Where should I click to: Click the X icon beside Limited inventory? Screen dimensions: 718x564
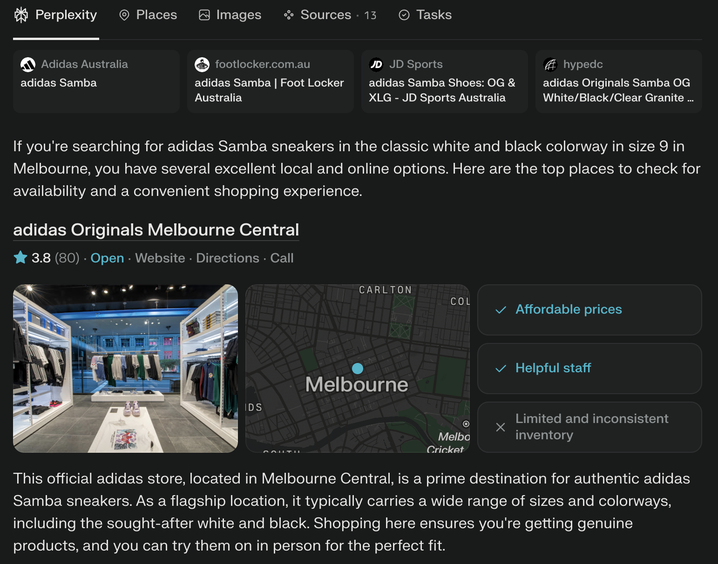tap(501, 427)
